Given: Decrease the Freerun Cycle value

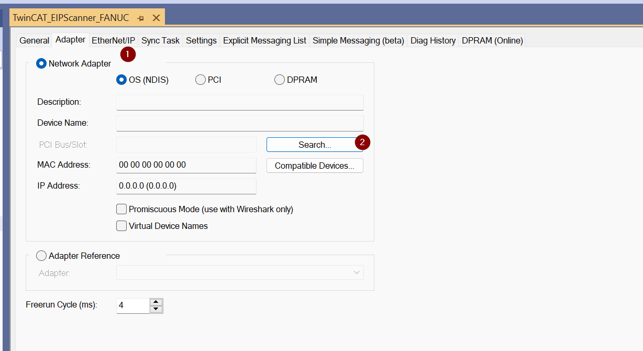Looking at the screenshot, I should coord(156,309).
